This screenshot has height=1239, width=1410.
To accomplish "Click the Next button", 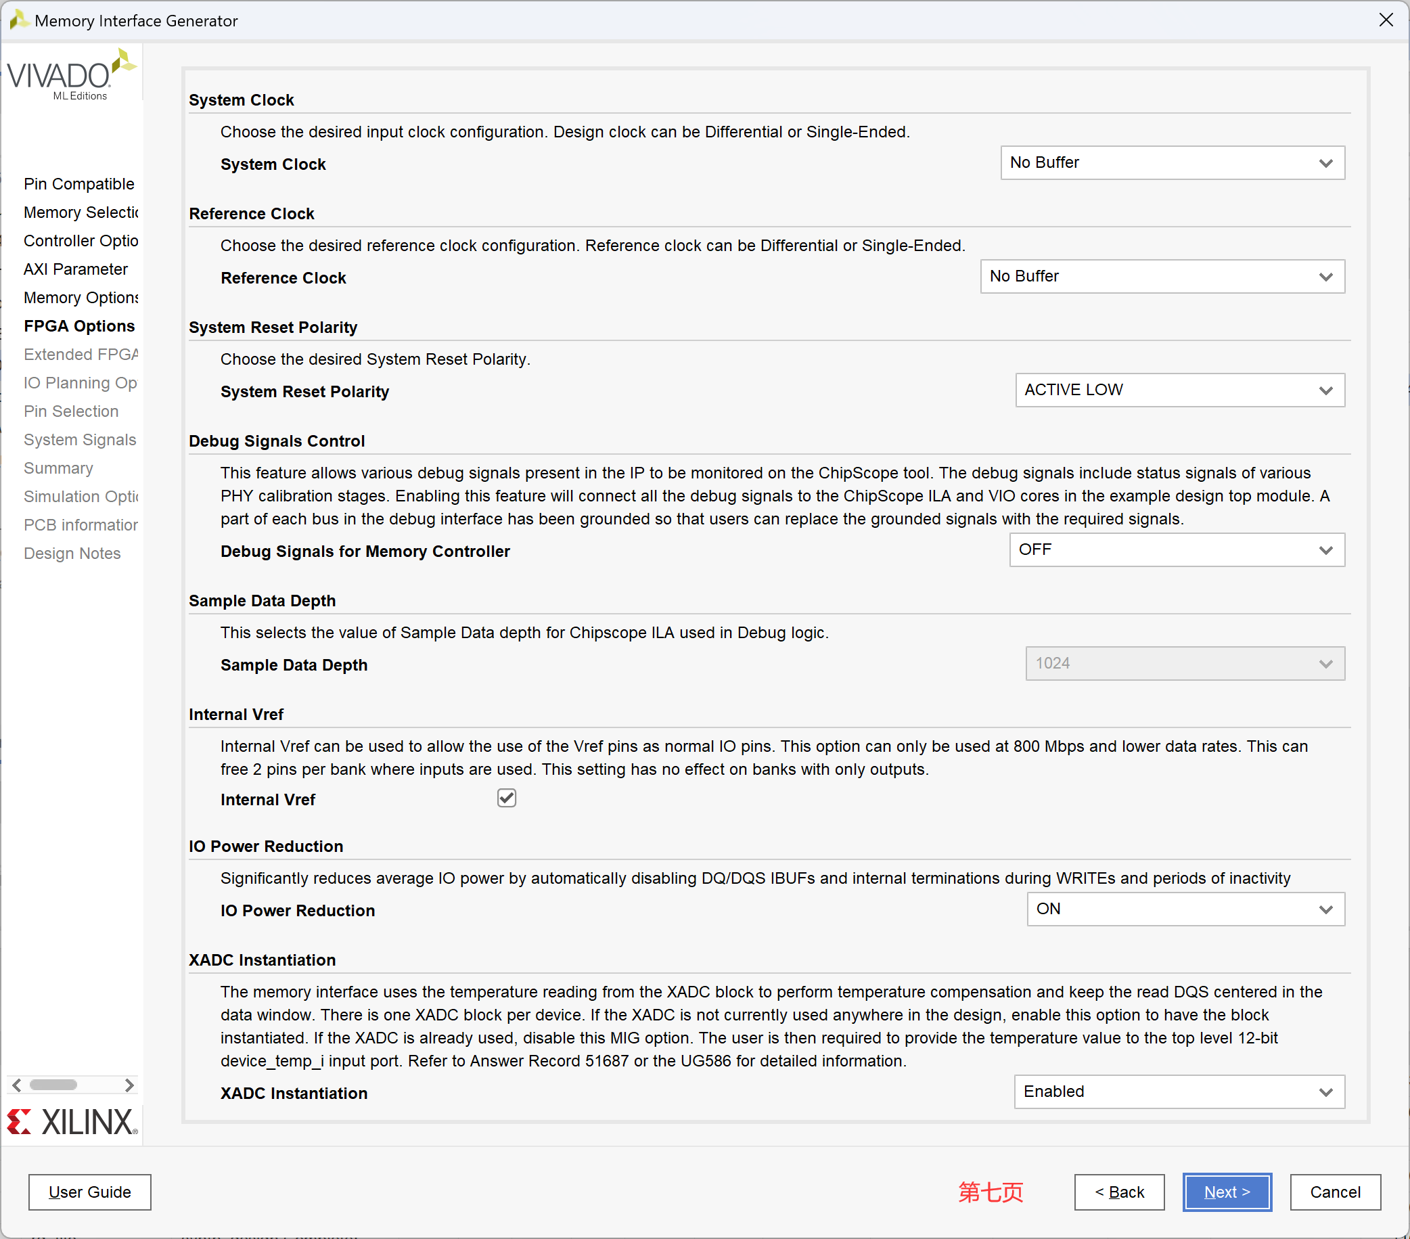I will coord(1227,1192).
